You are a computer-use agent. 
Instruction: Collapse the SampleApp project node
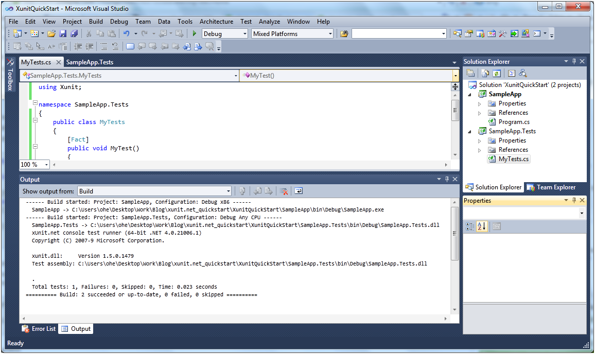[470, 95]
